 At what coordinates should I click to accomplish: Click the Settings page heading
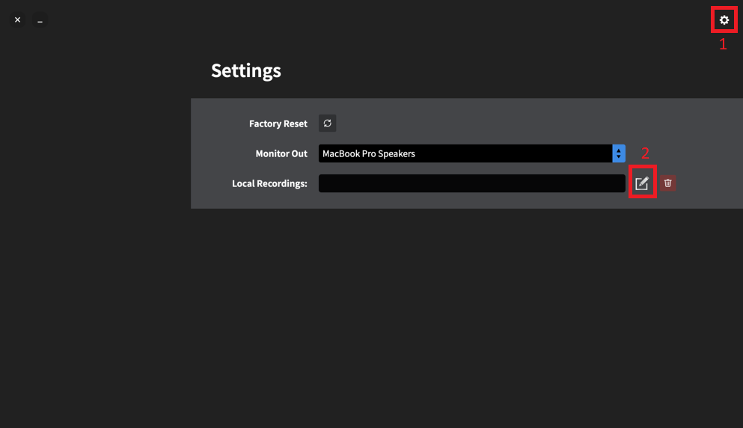coord(246,70)
